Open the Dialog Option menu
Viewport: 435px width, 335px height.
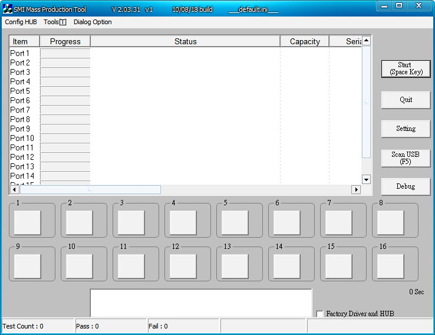coord(93,22)
